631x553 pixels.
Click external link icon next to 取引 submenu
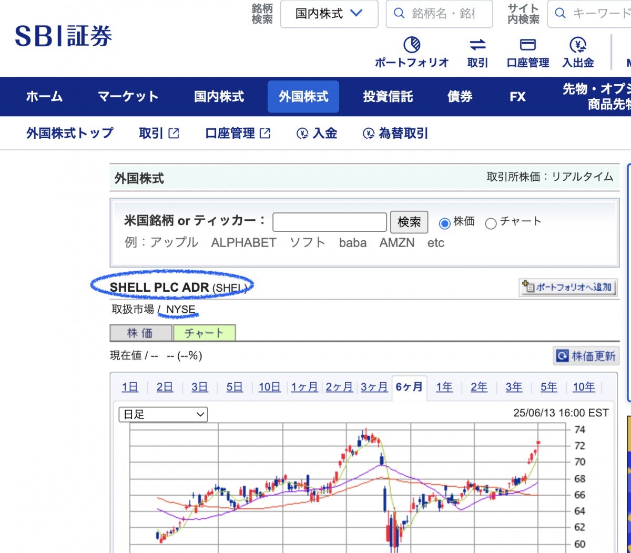174,134
